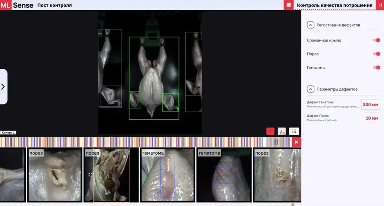Image resolution: width=384 pixels, height=206 pixels.
Task: Open the Контроль качества потрошения tab
Action: click(x=335, y=5)
